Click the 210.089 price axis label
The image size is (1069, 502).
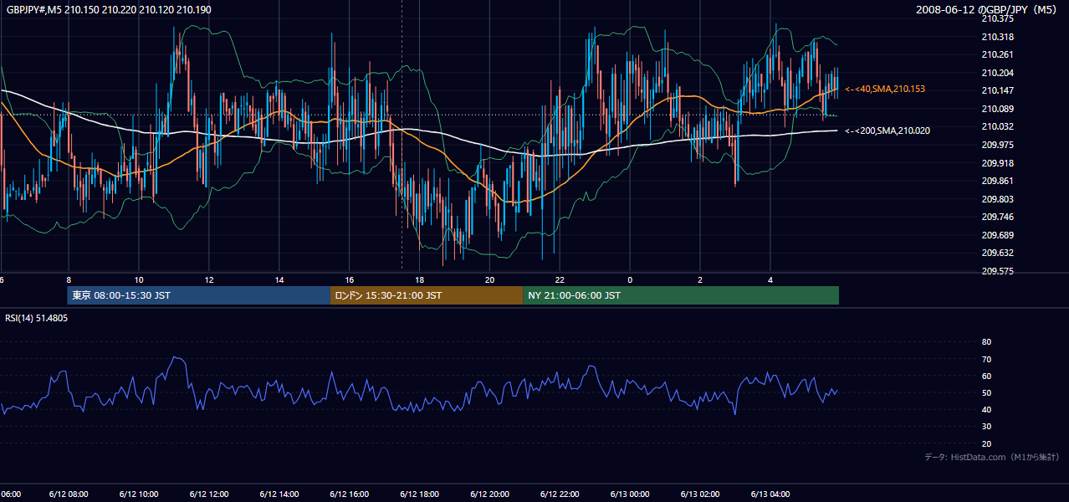coord(998,109)
